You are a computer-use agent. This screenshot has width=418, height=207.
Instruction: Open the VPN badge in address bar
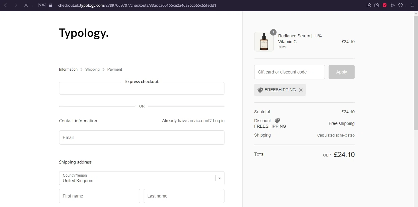coord(42,5)
